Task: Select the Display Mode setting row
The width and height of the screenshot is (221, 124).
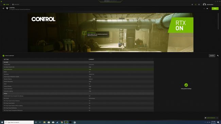Action: (78, 65)
